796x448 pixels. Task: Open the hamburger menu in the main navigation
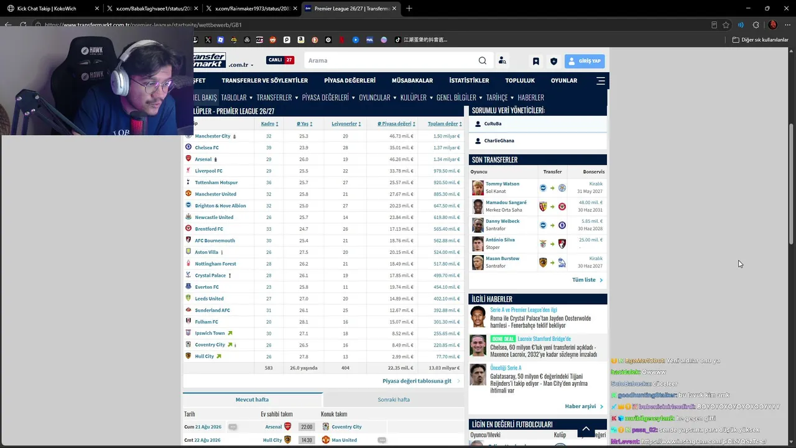pyautogui.click(x=600, y=80)
